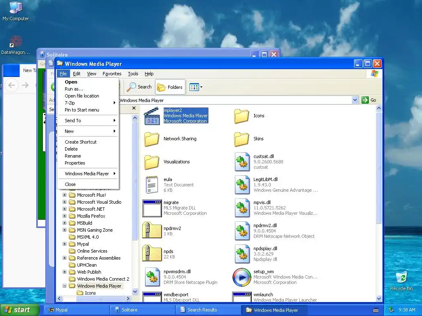The image size is (422, 316).
Task: Expand the Windows Media Player submenu
Action: (x=88, y=174)
